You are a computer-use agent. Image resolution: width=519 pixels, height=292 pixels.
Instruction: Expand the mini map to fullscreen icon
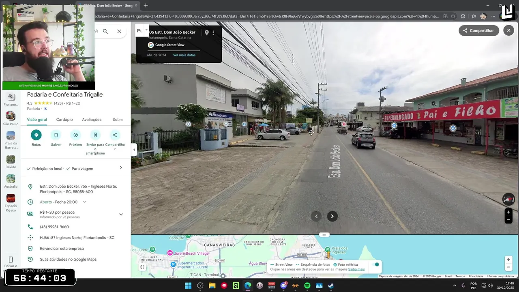click(x=142, y=267)
